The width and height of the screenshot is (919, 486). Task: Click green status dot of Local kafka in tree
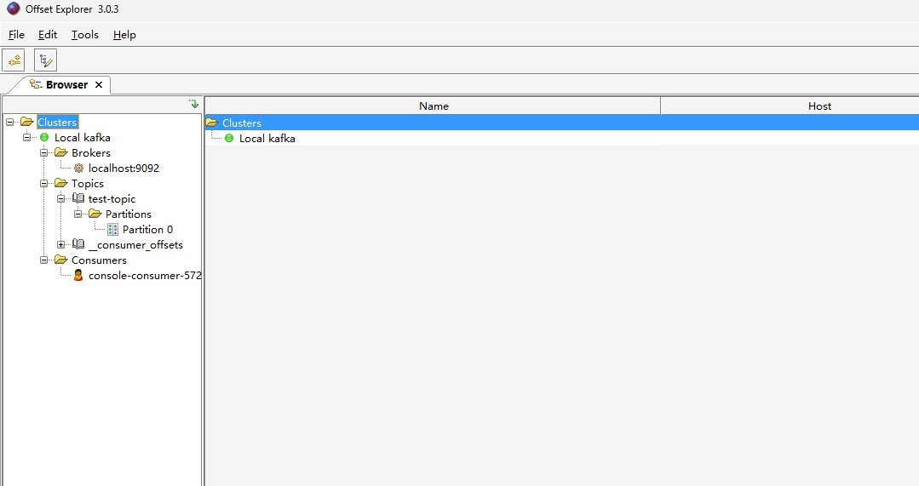[44, 138]
